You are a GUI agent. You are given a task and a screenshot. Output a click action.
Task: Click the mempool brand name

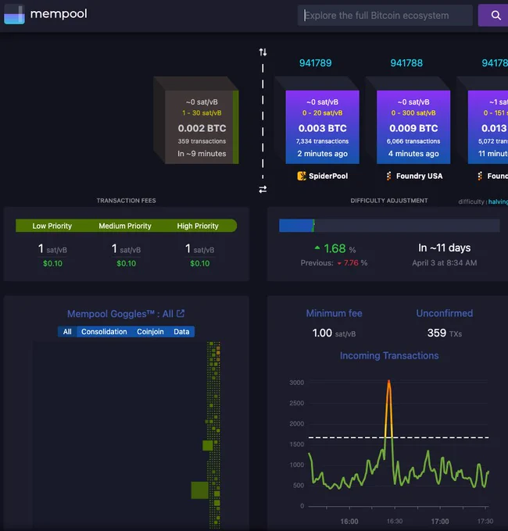pos(59,14)
